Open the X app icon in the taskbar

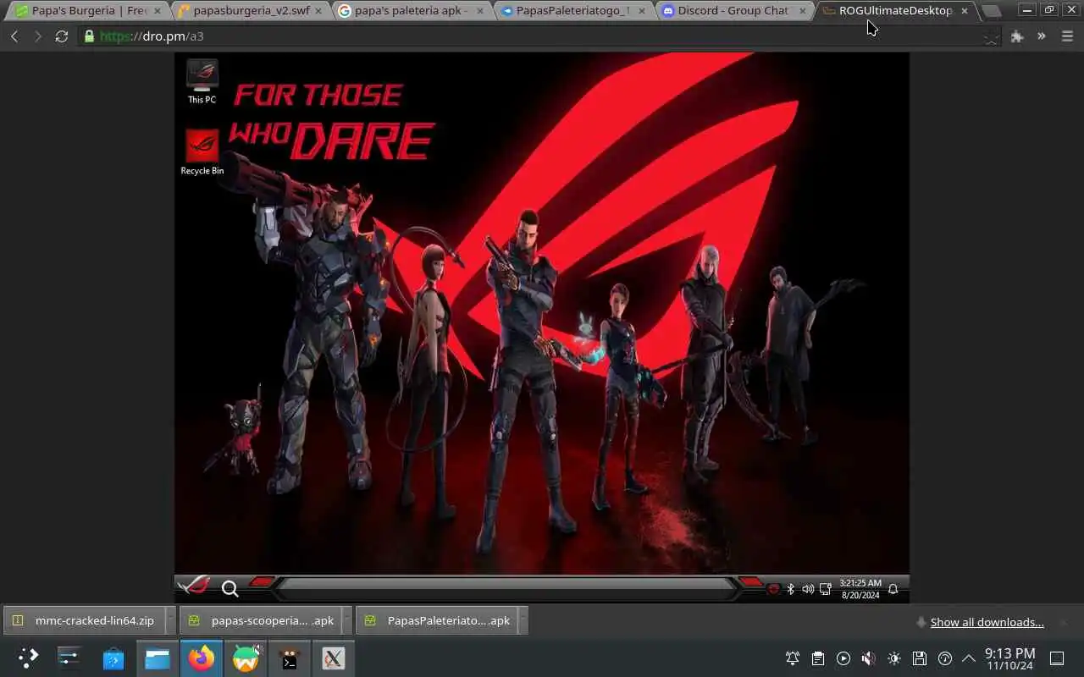(x=334, y=658)
